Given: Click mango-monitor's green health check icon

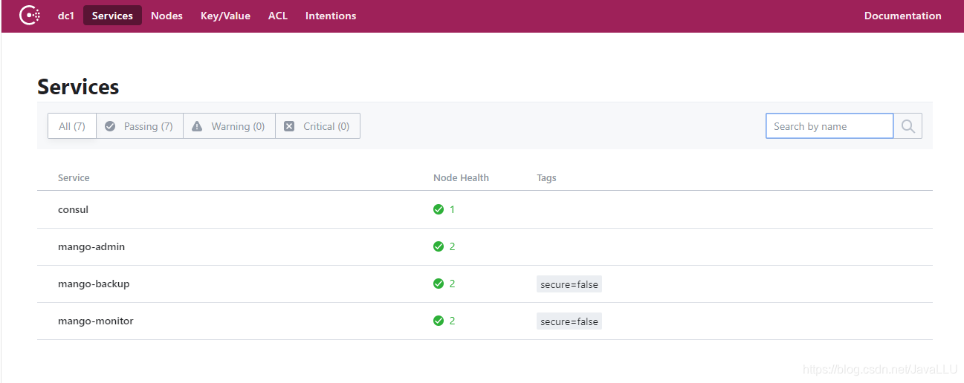Looking at the screenshot, I should point(439,321).
